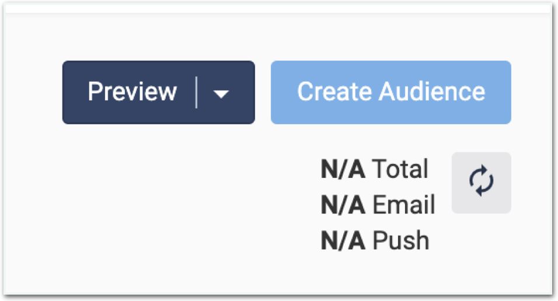
Task: Click the bold N/A beside Total
Action: coord(343,169)
